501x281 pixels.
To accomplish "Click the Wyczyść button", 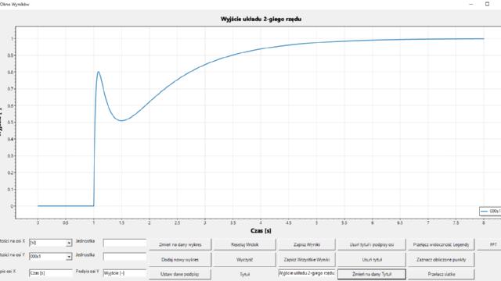I will [x=245, y=260].
